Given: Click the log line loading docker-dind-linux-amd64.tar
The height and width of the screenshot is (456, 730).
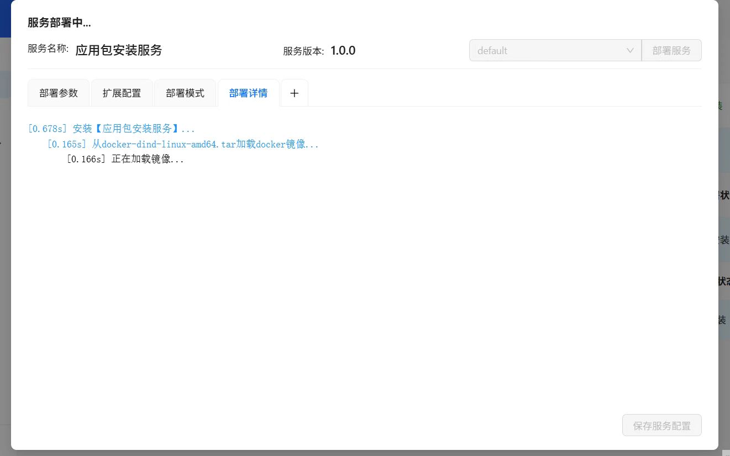Looking at the screenshot, I should (183, 144).
